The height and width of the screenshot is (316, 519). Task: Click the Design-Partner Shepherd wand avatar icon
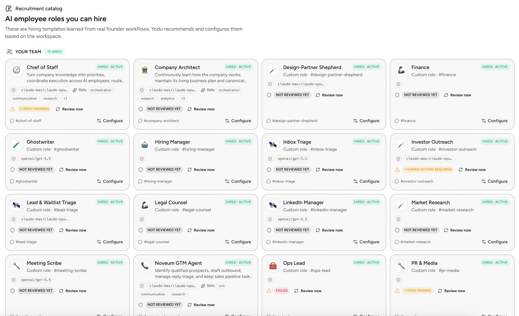pyautogui.click(x=273, y=70)
